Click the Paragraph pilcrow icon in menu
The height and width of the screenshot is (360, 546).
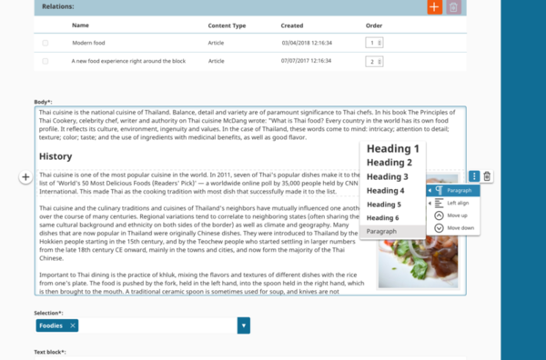pos(440,190)
